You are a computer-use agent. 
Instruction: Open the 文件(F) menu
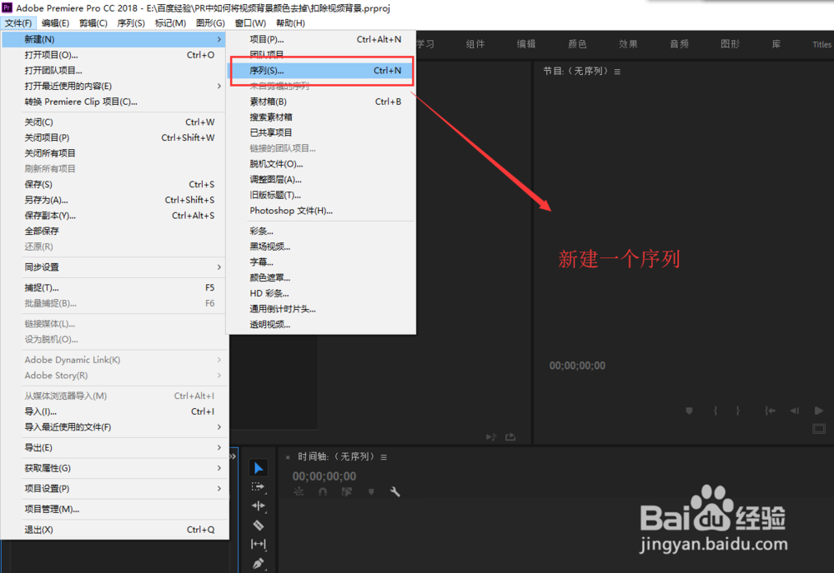[18, 22]
